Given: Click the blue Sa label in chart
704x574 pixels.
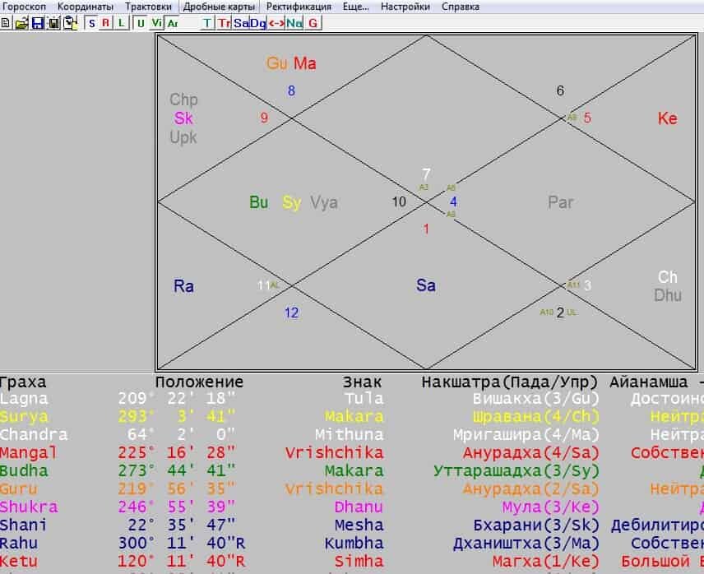Looking at the screenshot, I should 426,285.
